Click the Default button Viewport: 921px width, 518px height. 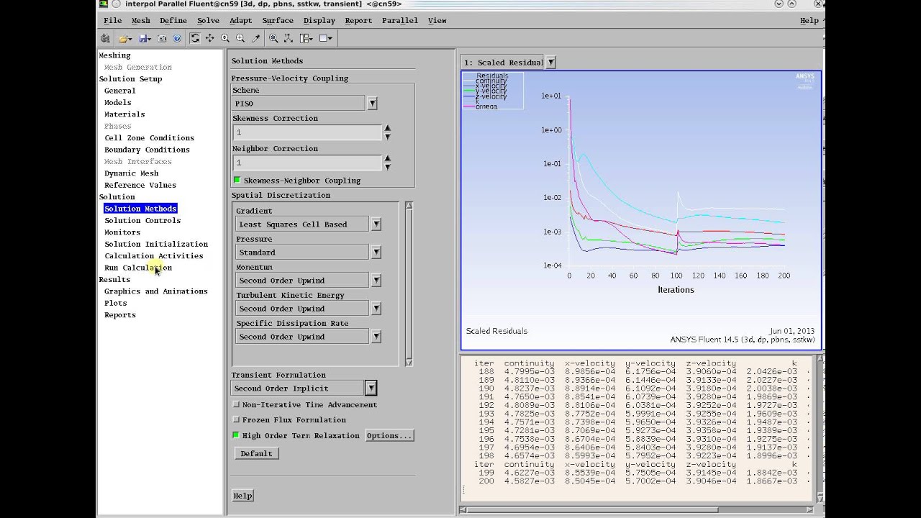click(256, 453)
